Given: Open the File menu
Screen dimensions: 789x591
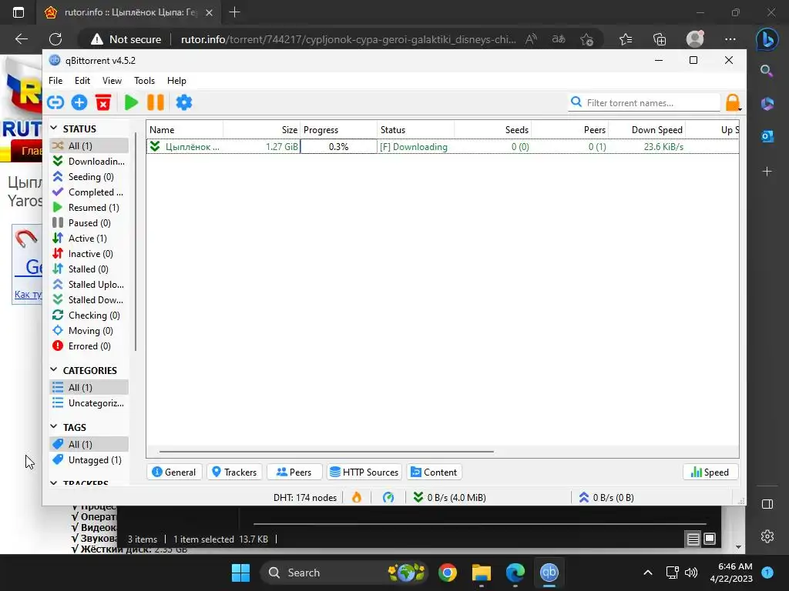Looking at the screenshot, I should tap(55, 80).
